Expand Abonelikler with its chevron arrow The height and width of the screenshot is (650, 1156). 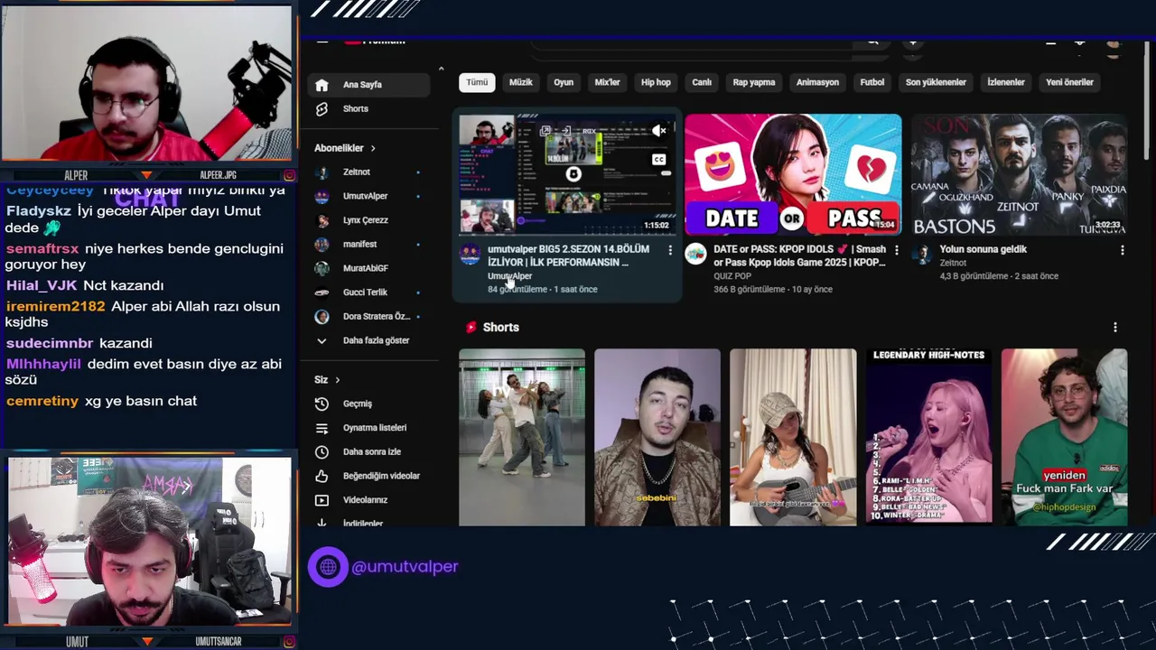pos(372,148)
